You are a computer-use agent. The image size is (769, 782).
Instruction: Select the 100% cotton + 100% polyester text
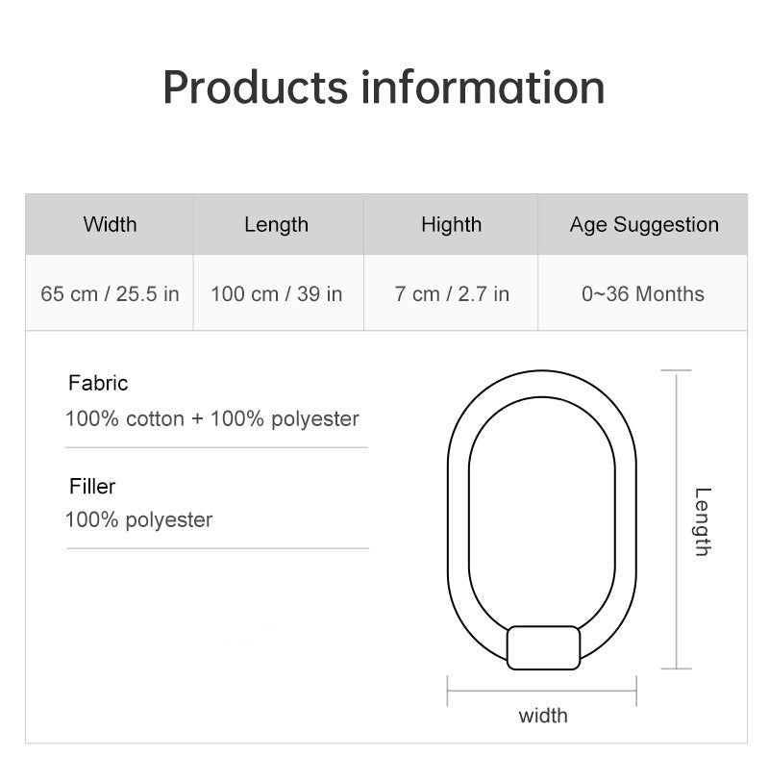click(x=212, y=419)
